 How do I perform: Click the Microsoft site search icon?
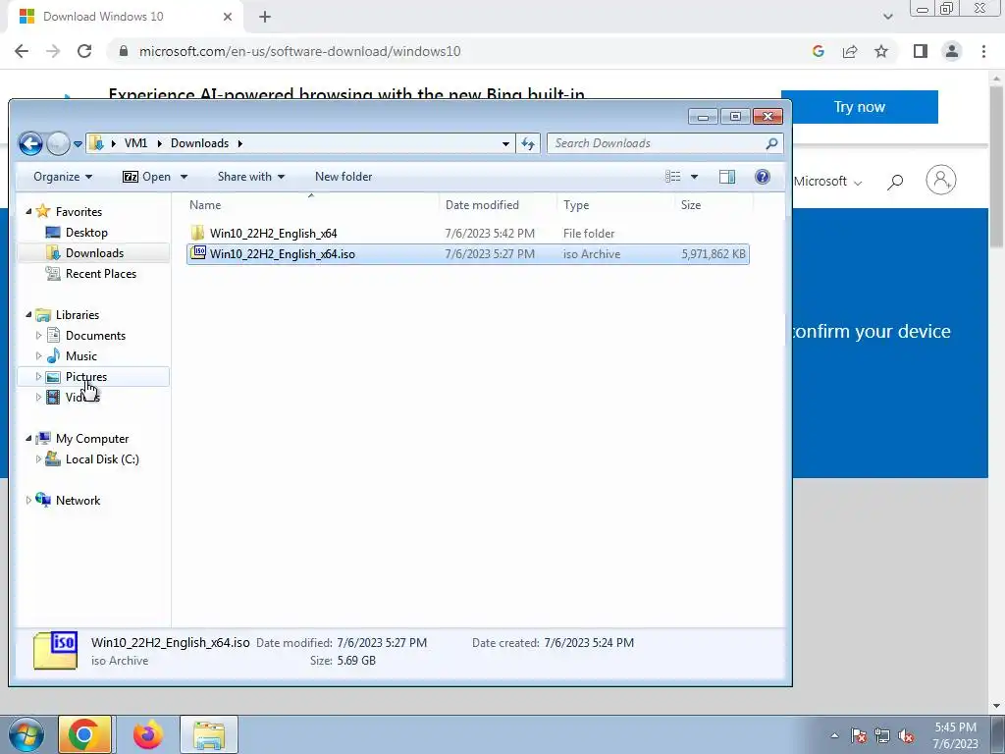click(895, 182)
